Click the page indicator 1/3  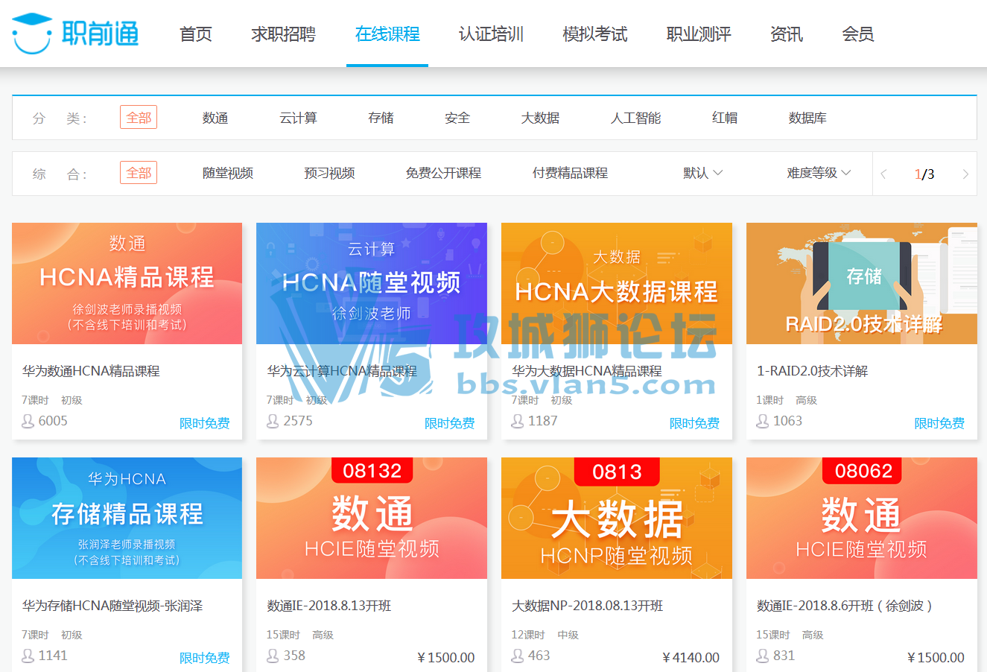[x=924, y=174]
